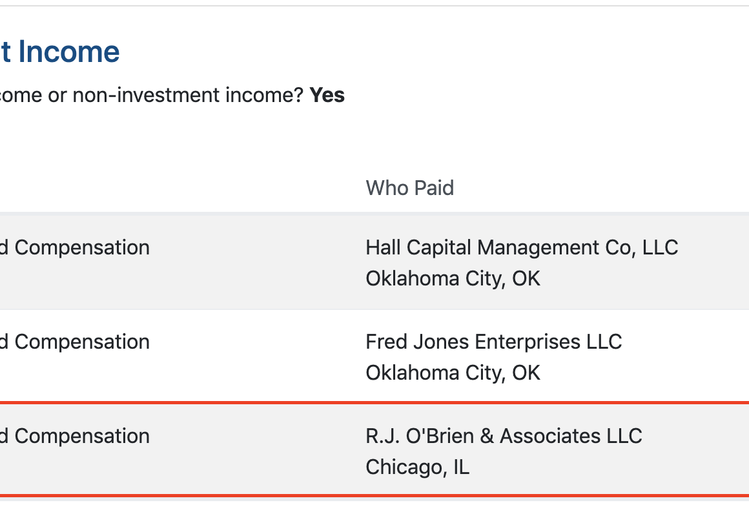Click the ampersand in R.J. O'Brien entry
The width and height of the screenshot is (749, 505).
coord(487,436)
